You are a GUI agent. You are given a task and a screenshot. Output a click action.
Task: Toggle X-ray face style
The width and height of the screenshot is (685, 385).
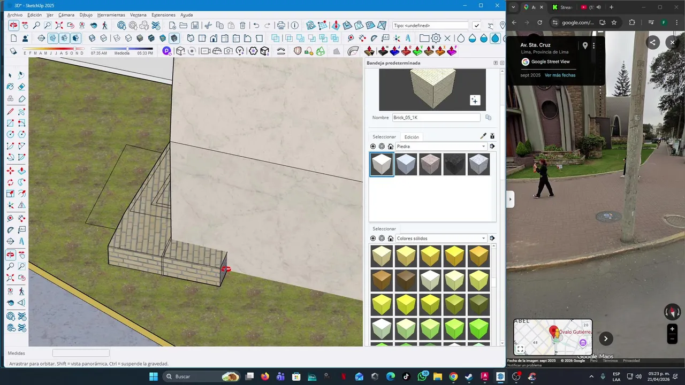pyautogui.click(x=92, y=38)
